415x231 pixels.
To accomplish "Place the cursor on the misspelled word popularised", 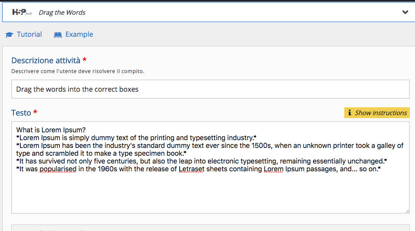I will (58, 169).
